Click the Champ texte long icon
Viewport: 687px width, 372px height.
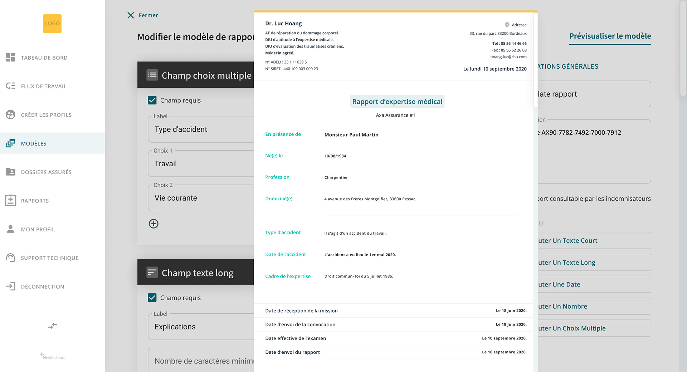(x=152, y=273)
